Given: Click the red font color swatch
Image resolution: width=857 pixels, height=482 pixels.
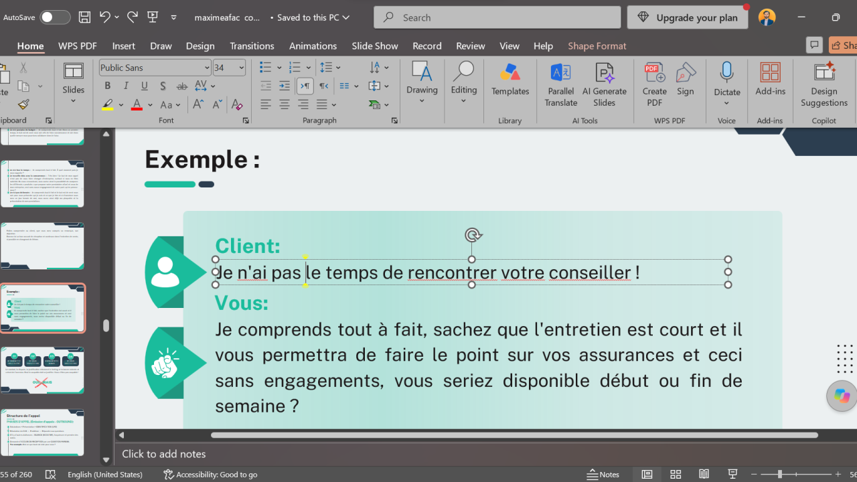Looking at the screenshot, I should (137, 105).
